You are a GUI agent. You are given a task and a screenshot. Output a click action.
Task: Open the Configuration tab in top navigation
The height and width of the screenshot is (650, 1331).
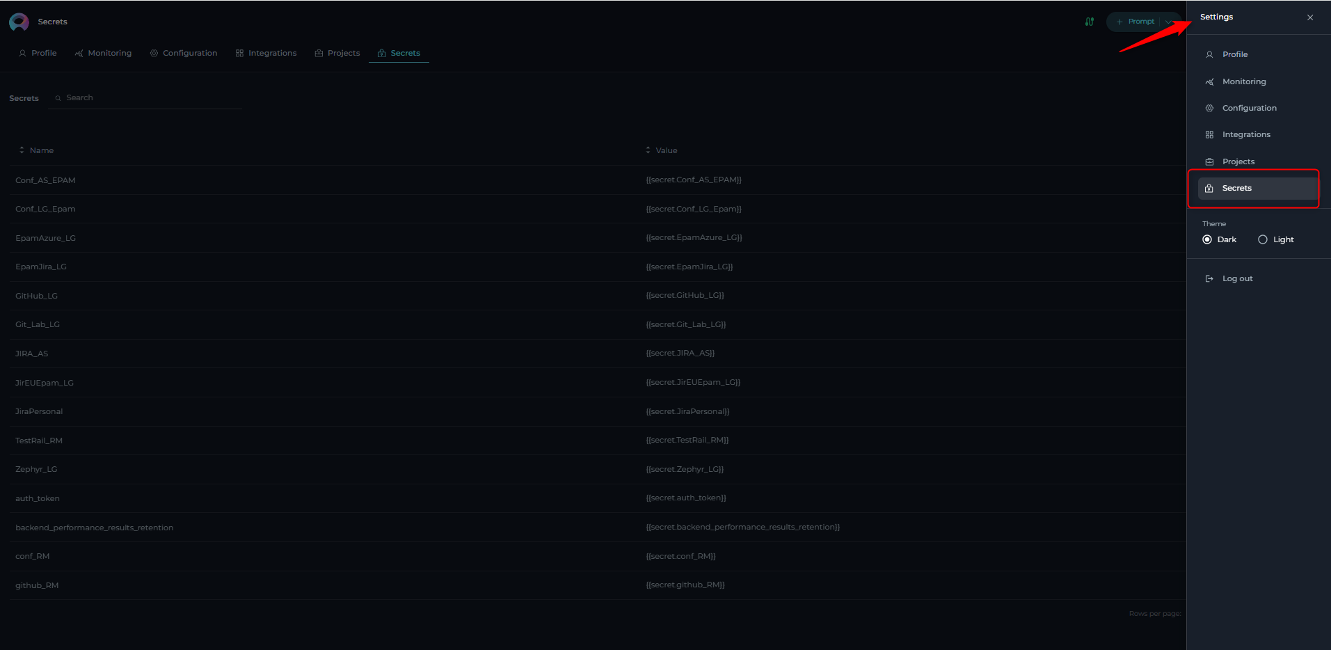(x=184, y=53)
